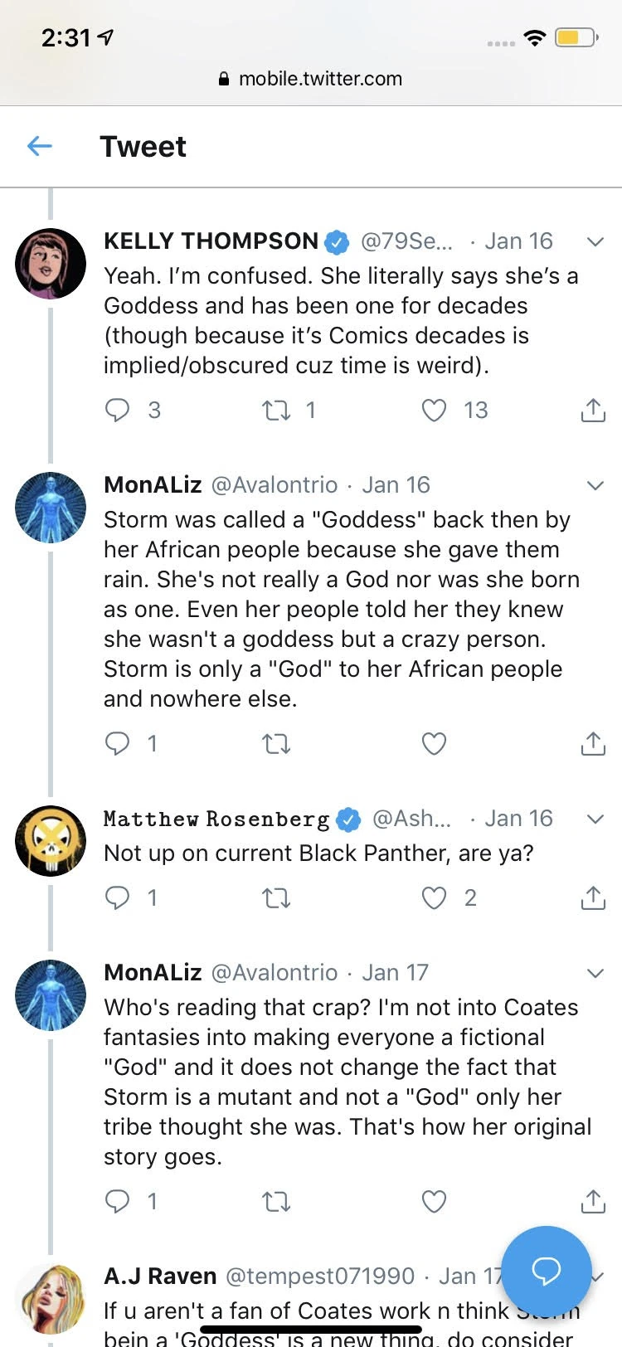The width and height of the screenshot is (622, 1347).
Task: Tap Kelly Thompson's profile avatar
Action: point(51,263)
